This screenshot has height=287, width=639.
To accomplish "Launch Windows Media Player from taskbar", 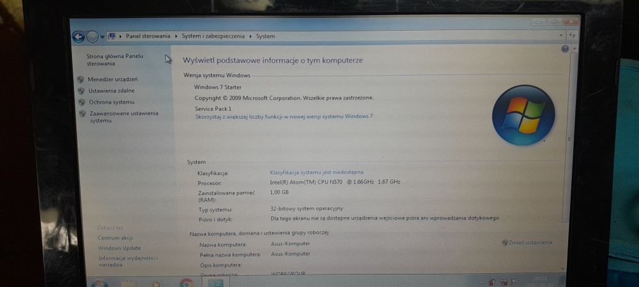I will pyautogui.click(x=156, y=283).
